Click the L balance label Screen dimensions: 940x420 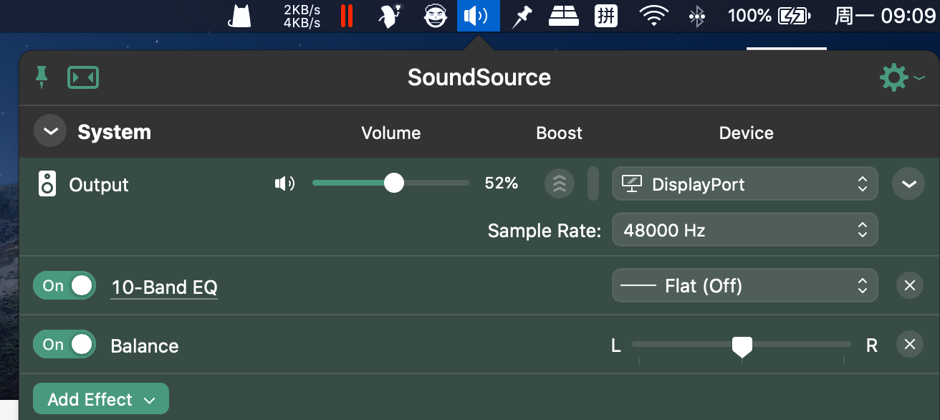[x=615, y=345]
